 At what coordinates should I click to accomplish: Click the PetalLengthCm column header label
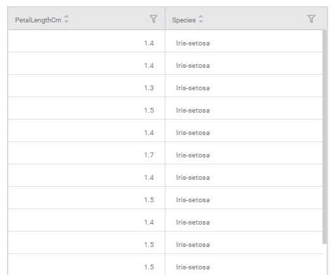pos(38,20)
